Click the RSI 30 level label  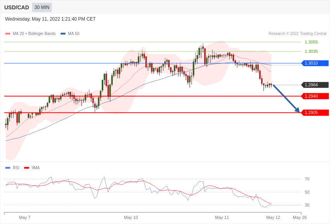[307, 205]
